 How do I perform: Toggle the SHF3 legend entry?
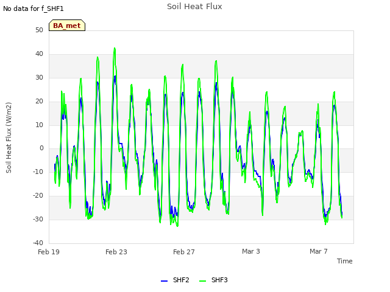tap(213, 280)
